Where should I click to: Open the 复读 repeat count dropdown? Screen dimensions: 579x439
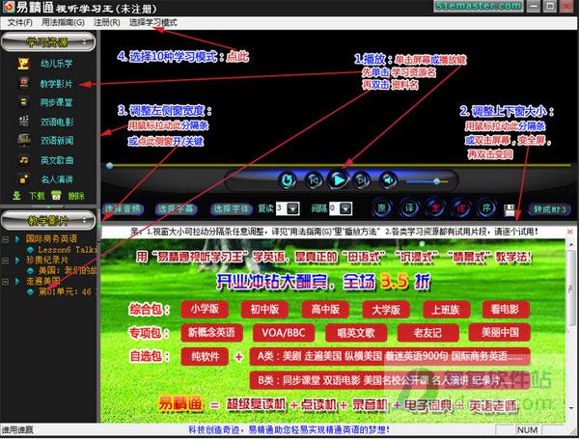point(293,209)
